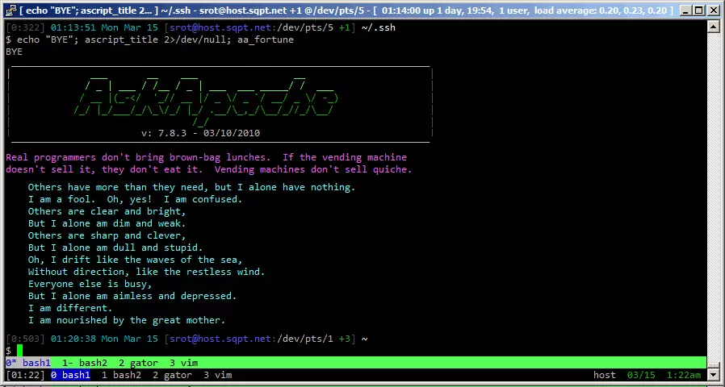Viewport: 725px width, 387px height.
Task: Minimize the terminal window
Action: tap(679, 8)
